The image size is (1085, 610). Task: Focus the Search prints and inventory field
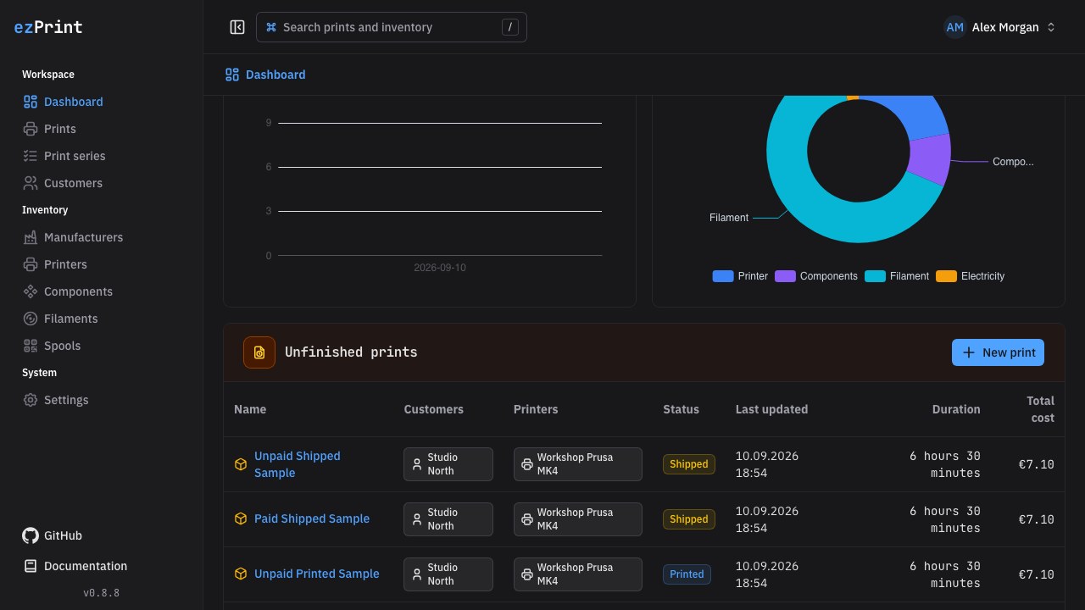[392, 27]
